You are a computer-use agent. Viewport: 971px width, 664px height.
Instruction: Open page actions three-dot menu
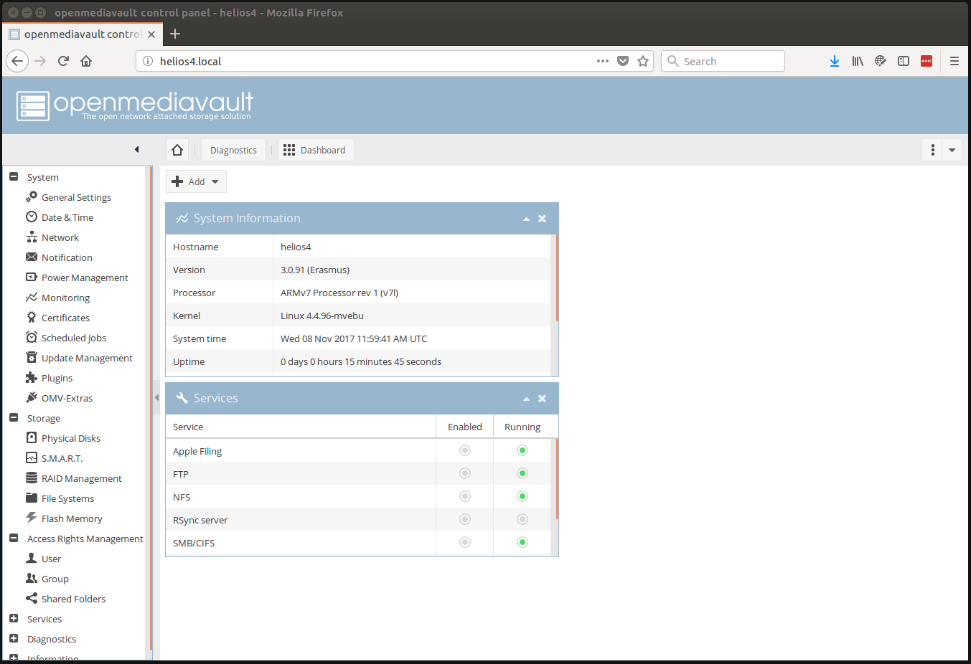coord(603,61)
